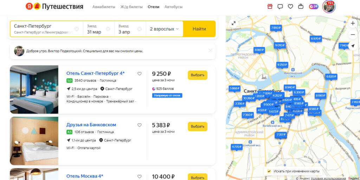
Task: Dismiss the Доброе утро greeting banner
Action: pos(210,51)
